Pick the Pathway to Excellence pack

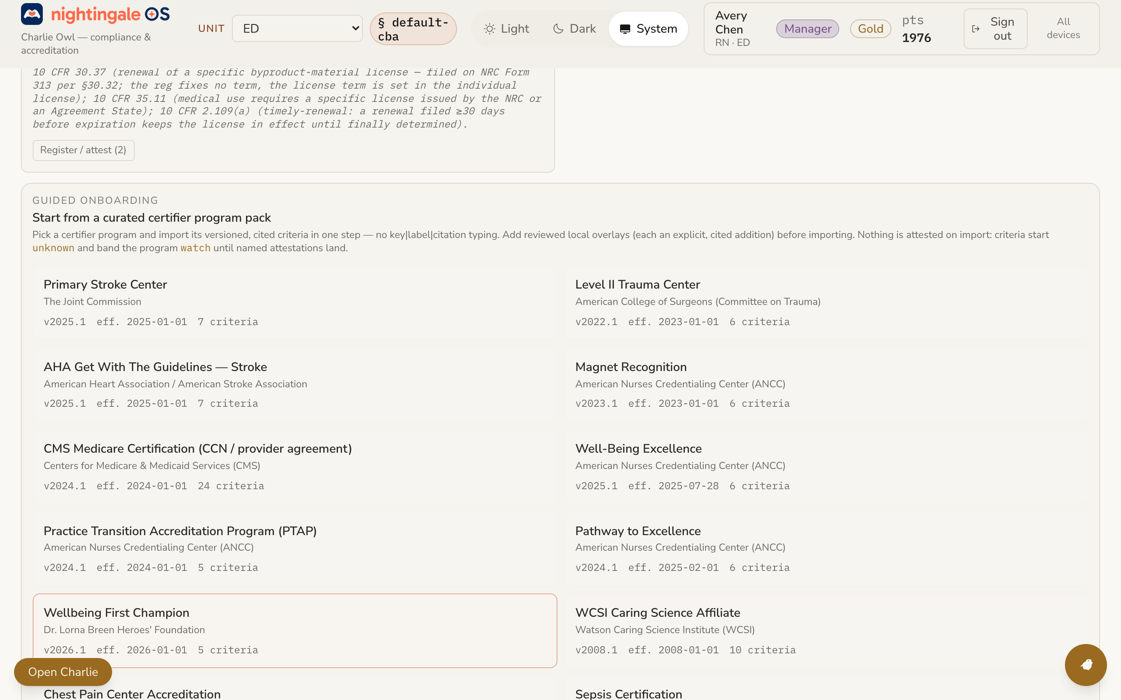(826, 549)
